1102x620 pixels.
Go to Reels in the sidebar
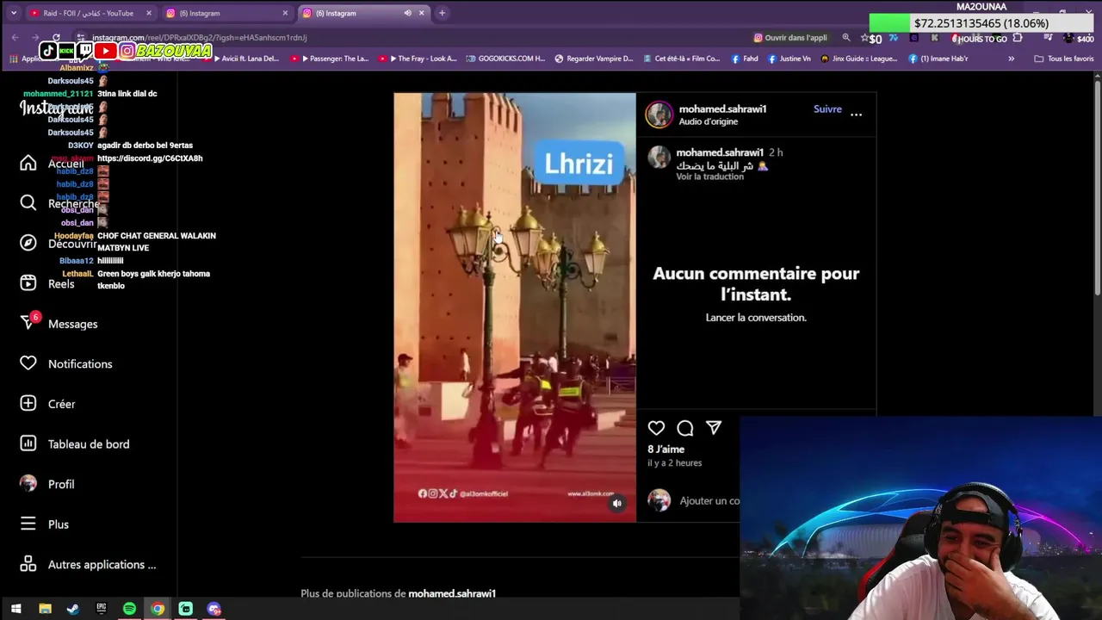point(48,283)
